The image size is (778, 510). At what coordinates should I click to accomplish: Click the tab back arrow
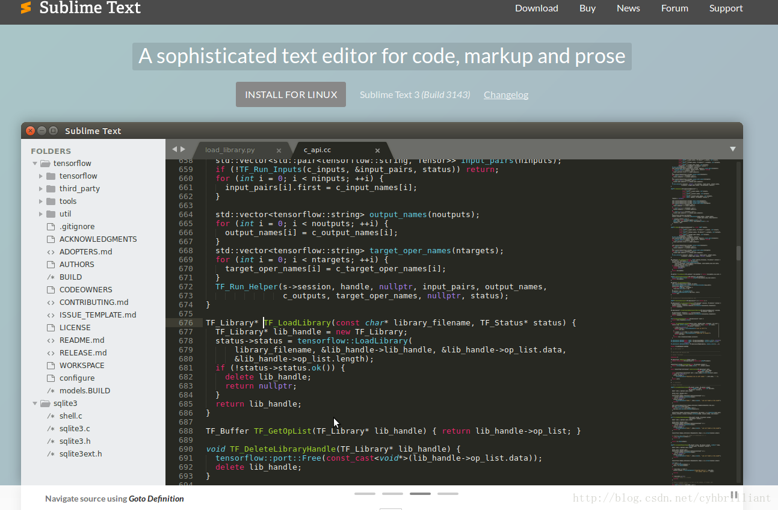174,149
